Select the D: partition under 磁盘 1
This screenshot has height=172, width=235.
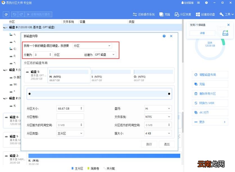15,77
